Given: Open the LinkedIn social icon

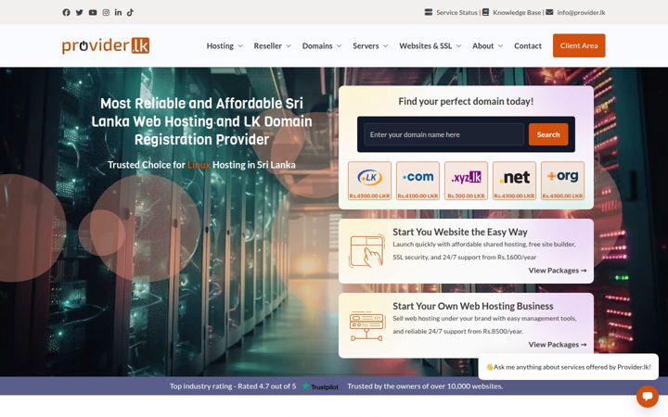Looking at the screenshot, I should pyautogui.click(x=118, y=12).
